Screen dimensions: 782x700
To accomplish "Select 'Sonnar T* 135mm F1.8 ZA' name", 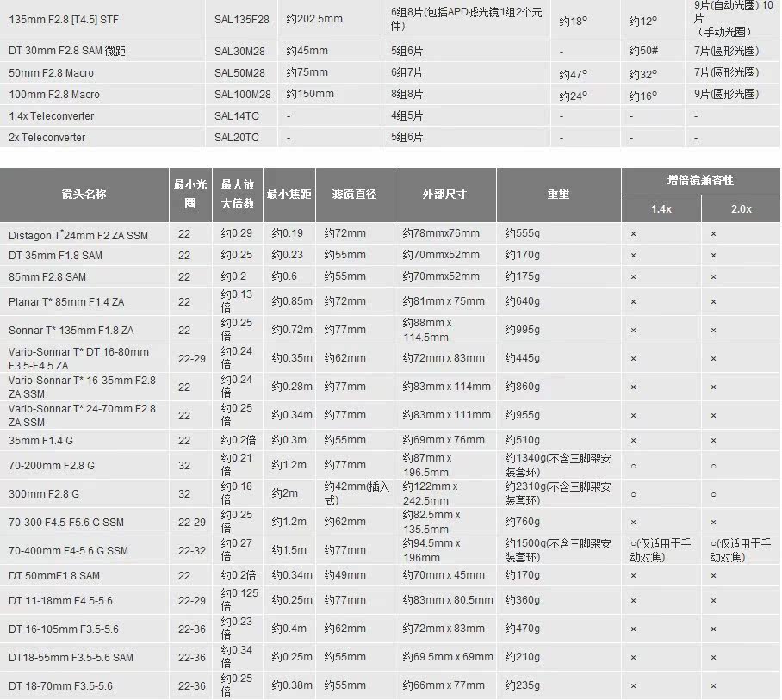I will coord(71,331).
